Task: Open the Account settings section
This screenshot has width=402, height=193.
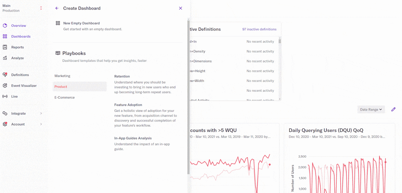Action: [18, 124]
